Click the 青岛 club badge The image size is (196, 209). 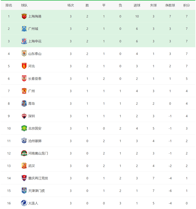pyautogui.click(x=24, y=104)
